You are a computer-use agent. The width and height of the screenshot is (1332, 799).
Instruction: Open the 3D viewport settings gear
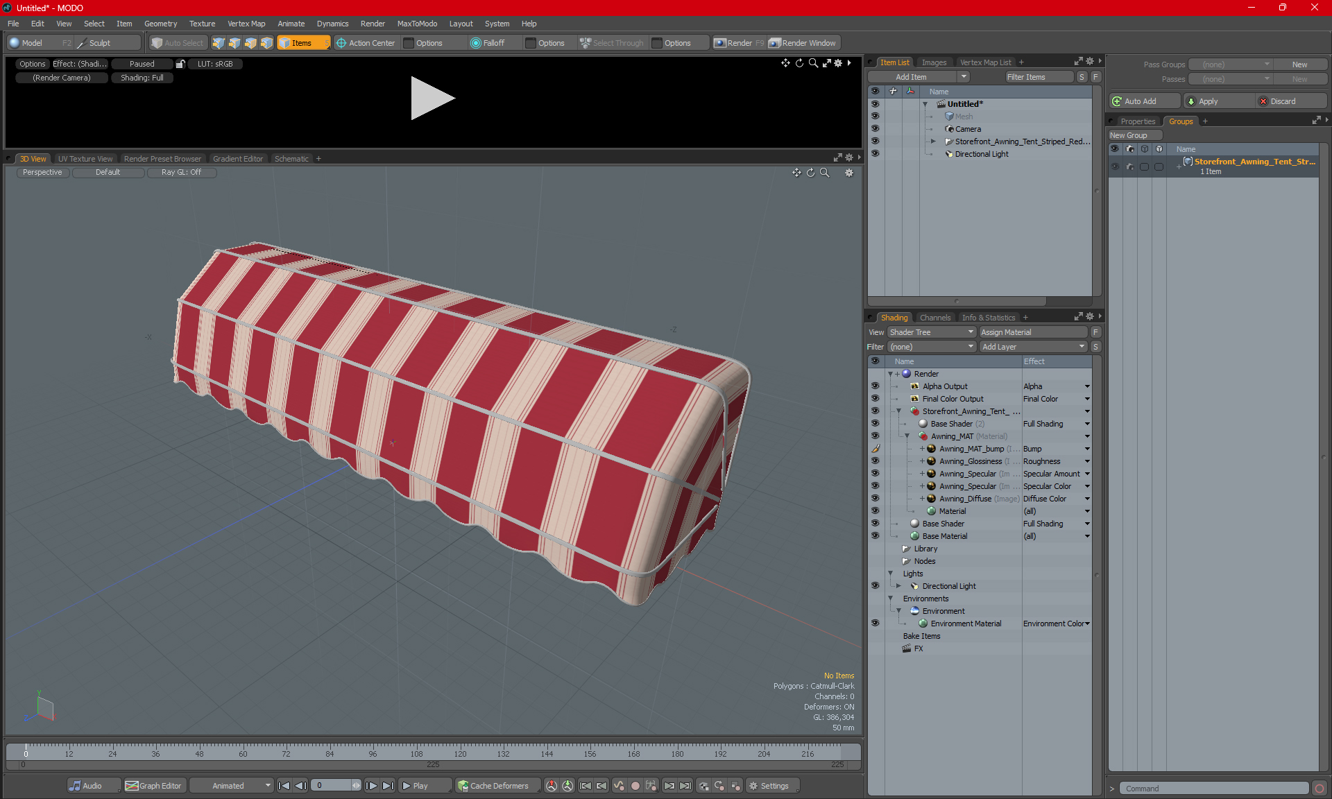pyautogui.click(x=849, y=173)
